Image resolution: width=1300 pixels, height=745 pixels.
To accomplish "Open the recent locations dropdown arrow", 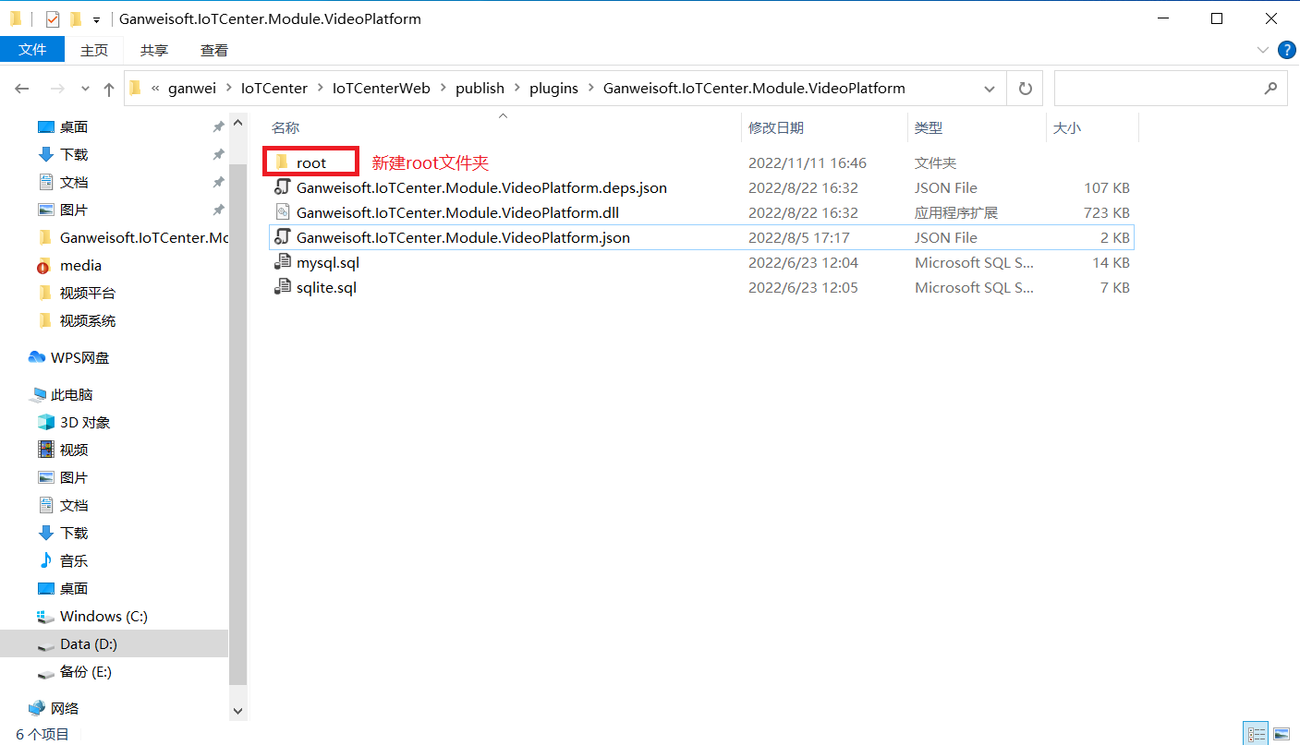I will 85,90.
